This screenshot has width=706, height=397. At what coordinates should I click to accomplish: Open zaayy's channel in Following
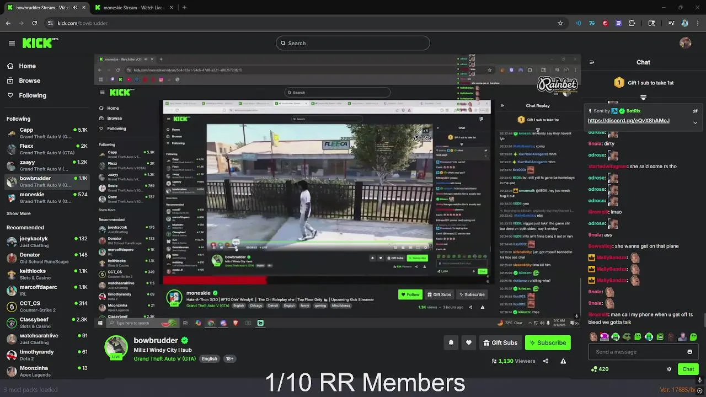tap(46, 165)
